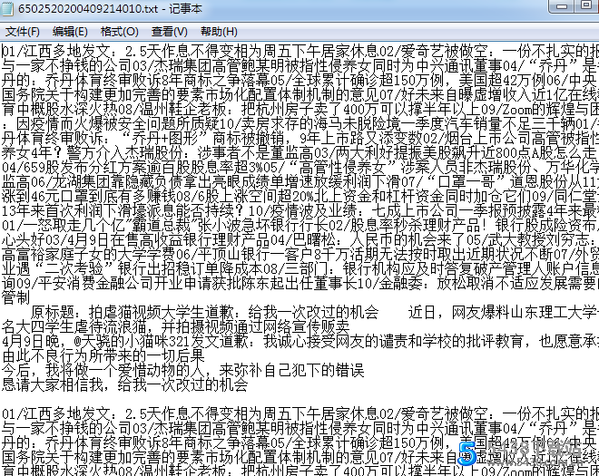The image size is (599, 476).
Task: Place the cursor in the first line 01/江西多地发文
Action: click(x=299, y=51)
